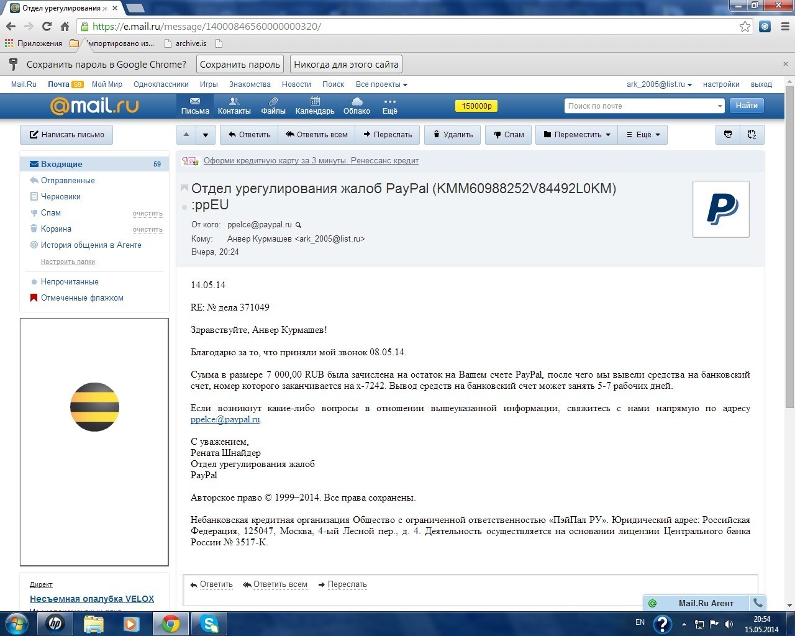Image resolution: width=795 pixels, height=636 pixels.
Task: Open the Календарь calendar icon
Action: [315, 106]
